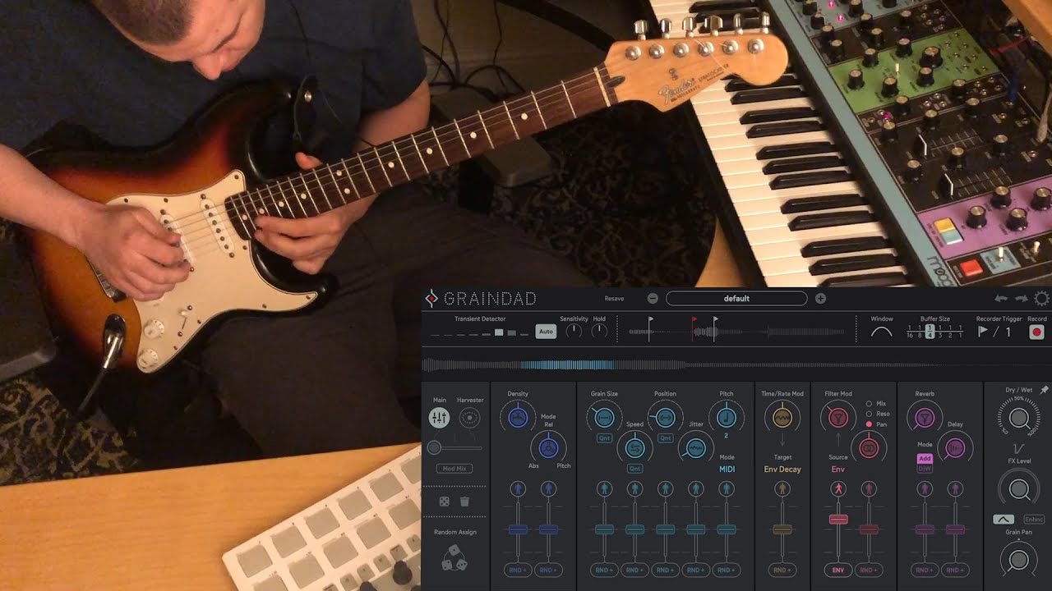Click the Density knob
The image size is (1052, 591).
tap(518, 418)
